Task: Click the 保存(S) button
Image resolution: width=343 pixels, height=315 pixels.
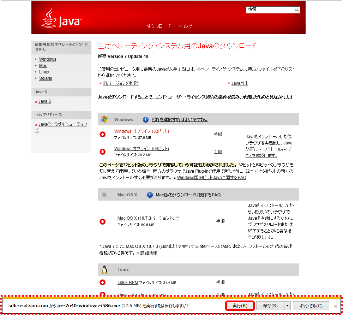Action: tap(270, 305)
